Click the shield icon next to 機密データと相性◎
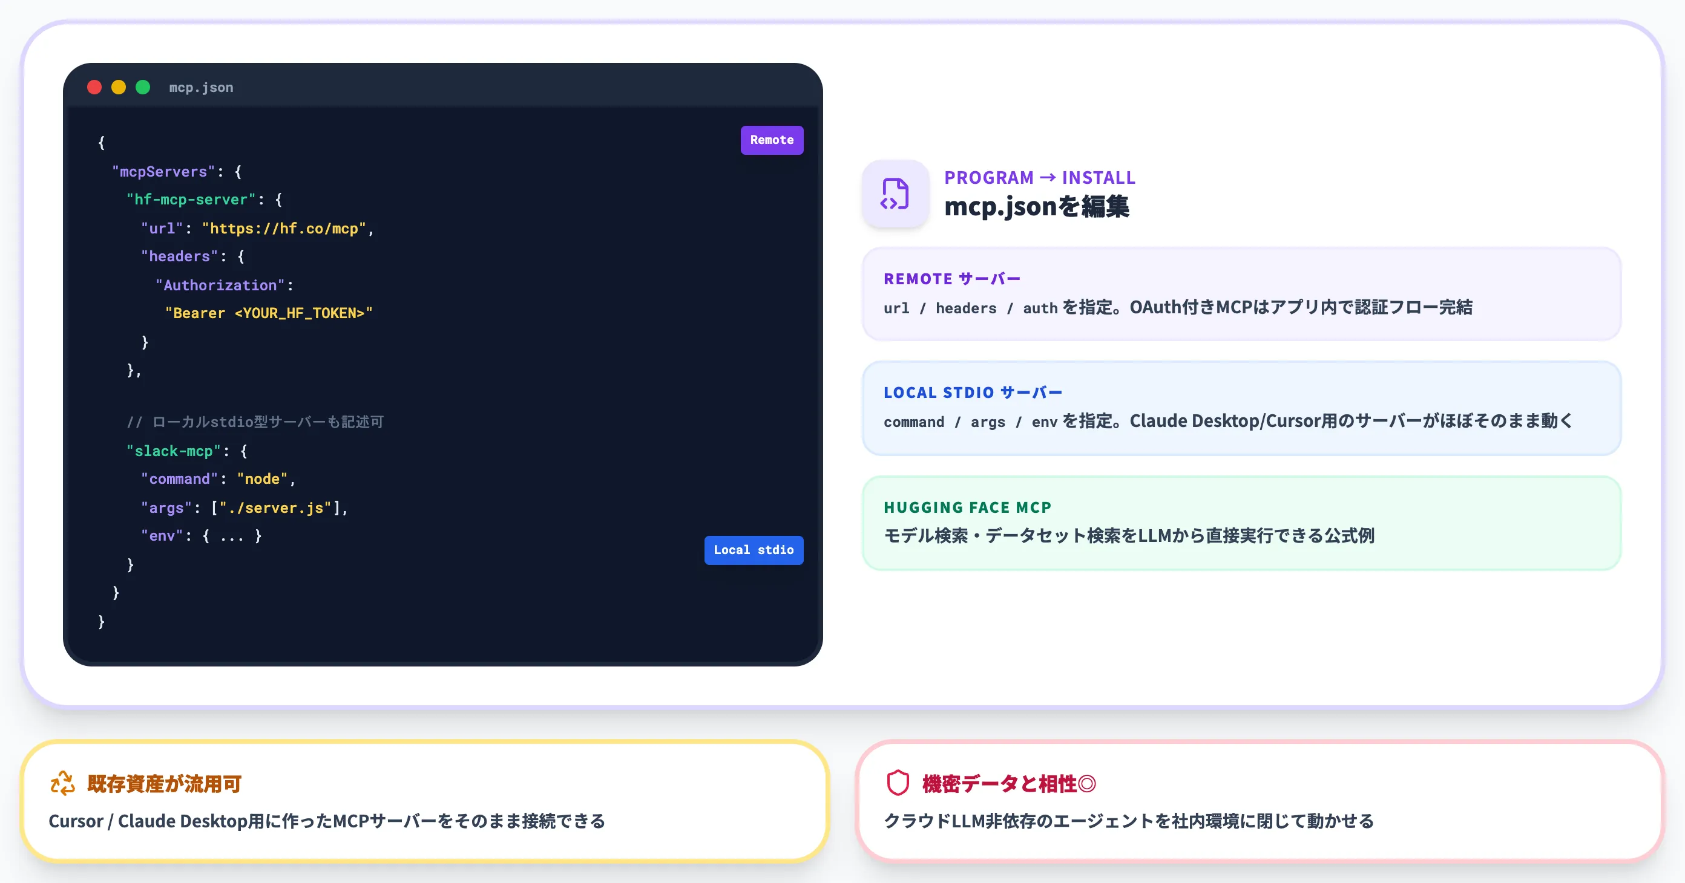The height and width of the screenshot is (883, 1685). click(898, 783)
